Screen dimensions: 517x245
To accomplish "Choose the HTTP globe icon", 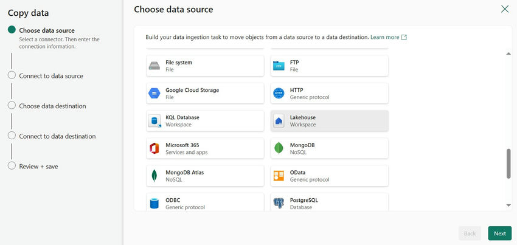I will [x=279, y=94].
